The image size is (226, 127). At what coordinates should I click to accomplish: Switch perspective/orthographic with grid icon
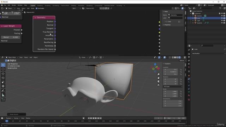coord(159,85)
